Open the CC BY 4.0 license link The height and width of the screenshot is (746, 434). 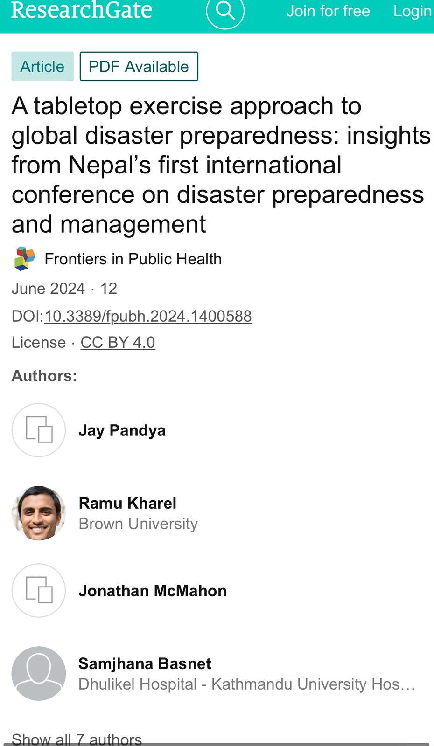(x=118, y=342)
